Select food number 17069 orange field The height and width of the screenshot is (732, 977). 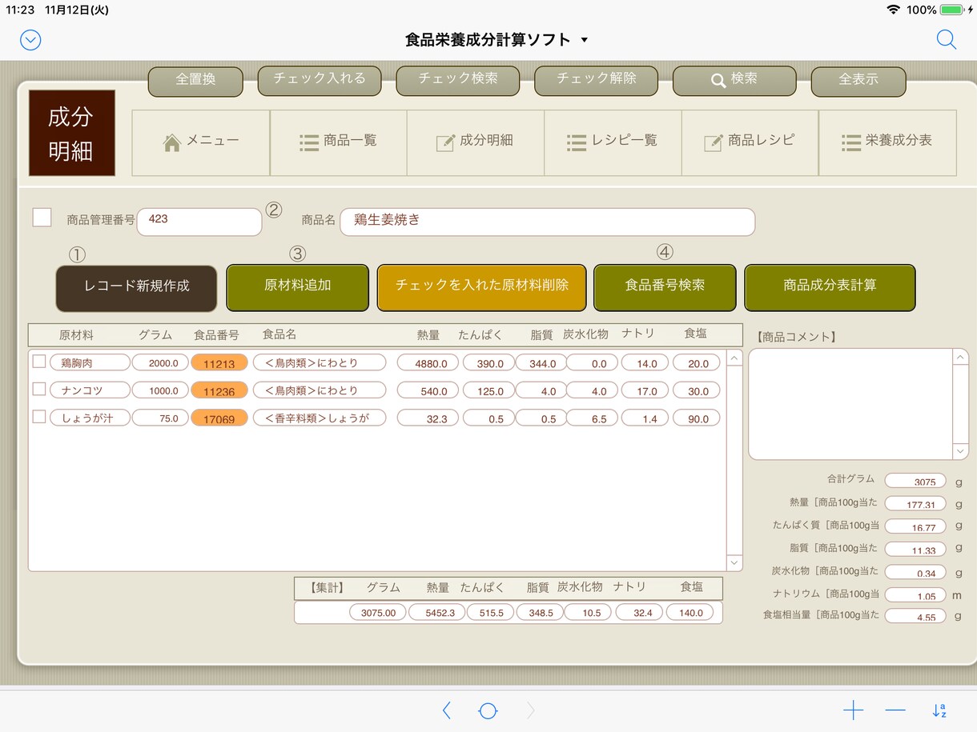click(x=219, y=418)
